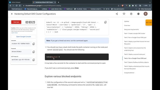160x90 pixels.
Task: Click the share icon in lab header
Action: 117,14
